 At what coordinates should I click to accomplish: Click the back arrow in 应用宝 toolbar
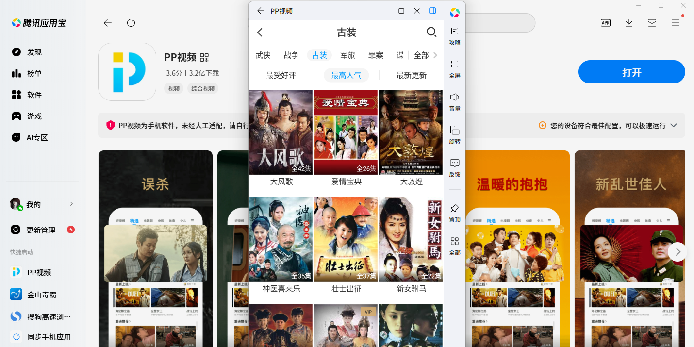[x=108, y=23]
